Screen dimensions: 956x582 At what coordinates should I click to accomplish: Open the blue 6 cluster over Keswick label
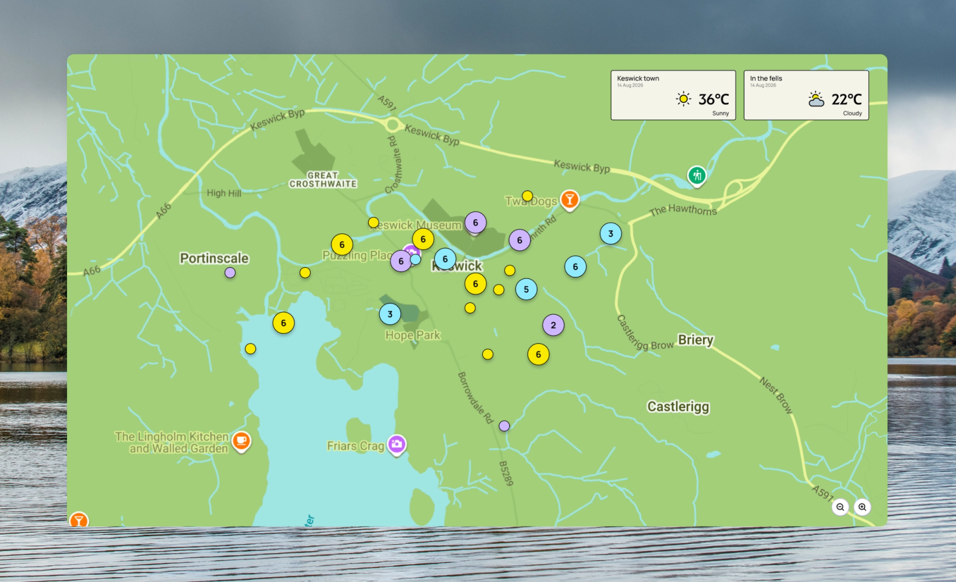445,259
